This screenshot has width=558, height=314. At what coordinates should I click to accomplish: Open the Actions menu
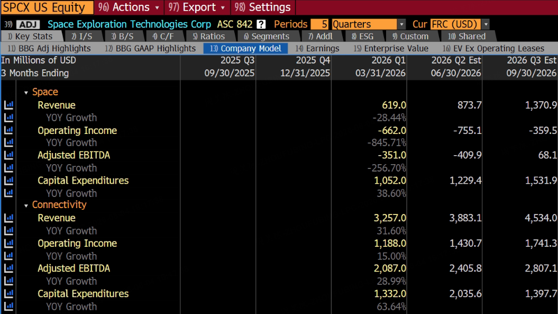click(129, 7)
